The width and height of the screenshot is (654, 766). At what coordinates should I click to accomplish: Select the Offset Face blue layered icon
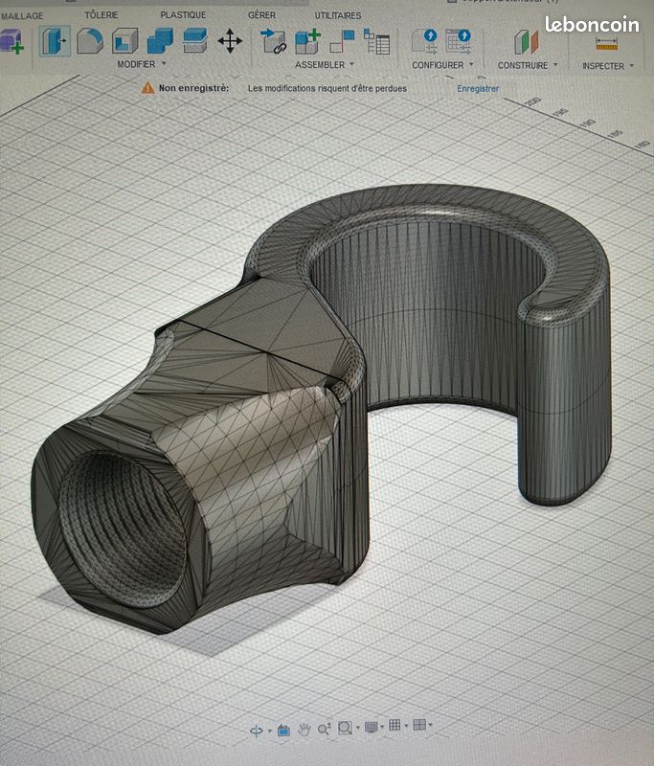click(195, 40)
